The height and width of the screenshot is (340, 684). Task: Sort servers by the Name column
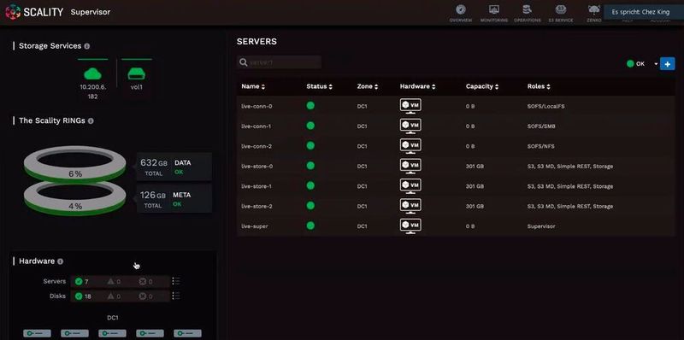[x=253, y=87]
